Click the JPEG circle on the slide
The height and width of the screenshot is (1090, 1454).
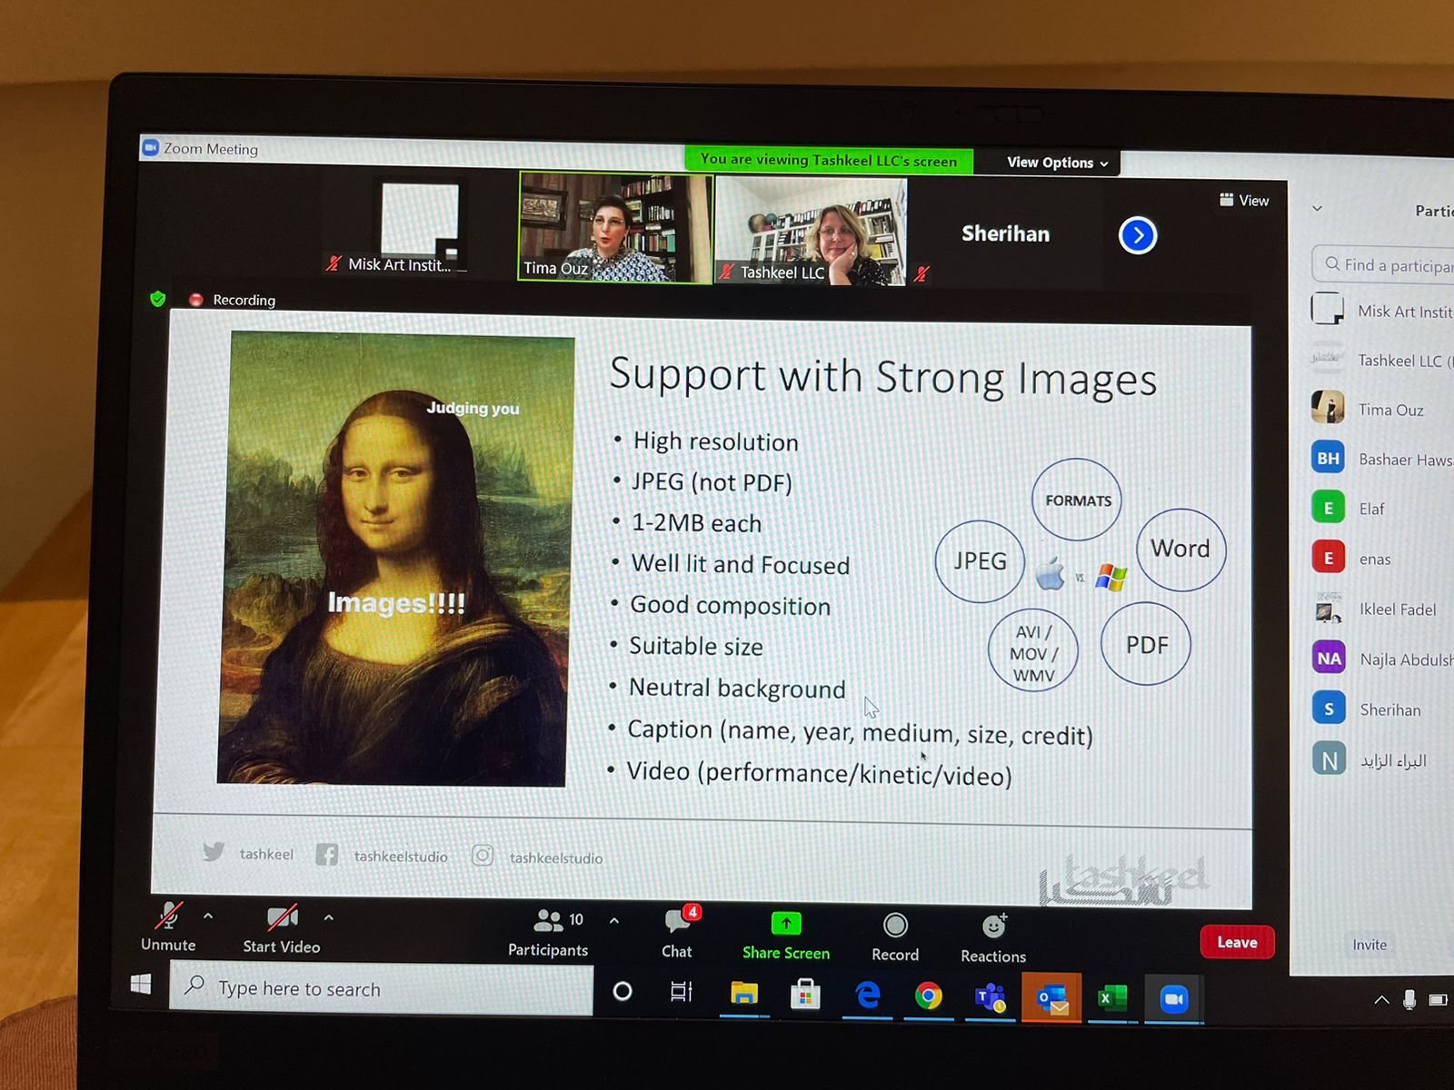(x=980, y=561)
